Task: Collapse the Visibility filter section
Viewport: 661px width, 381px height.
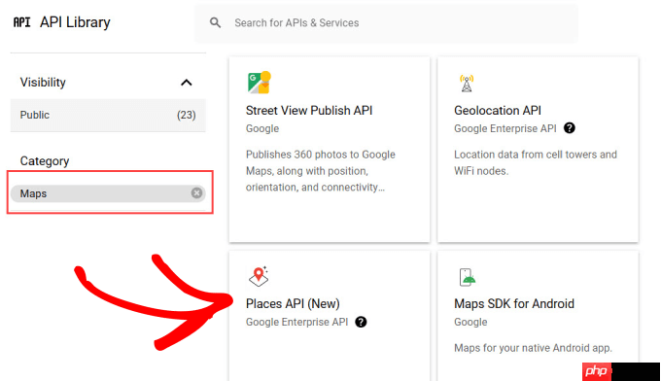Action: pos(187,83)
